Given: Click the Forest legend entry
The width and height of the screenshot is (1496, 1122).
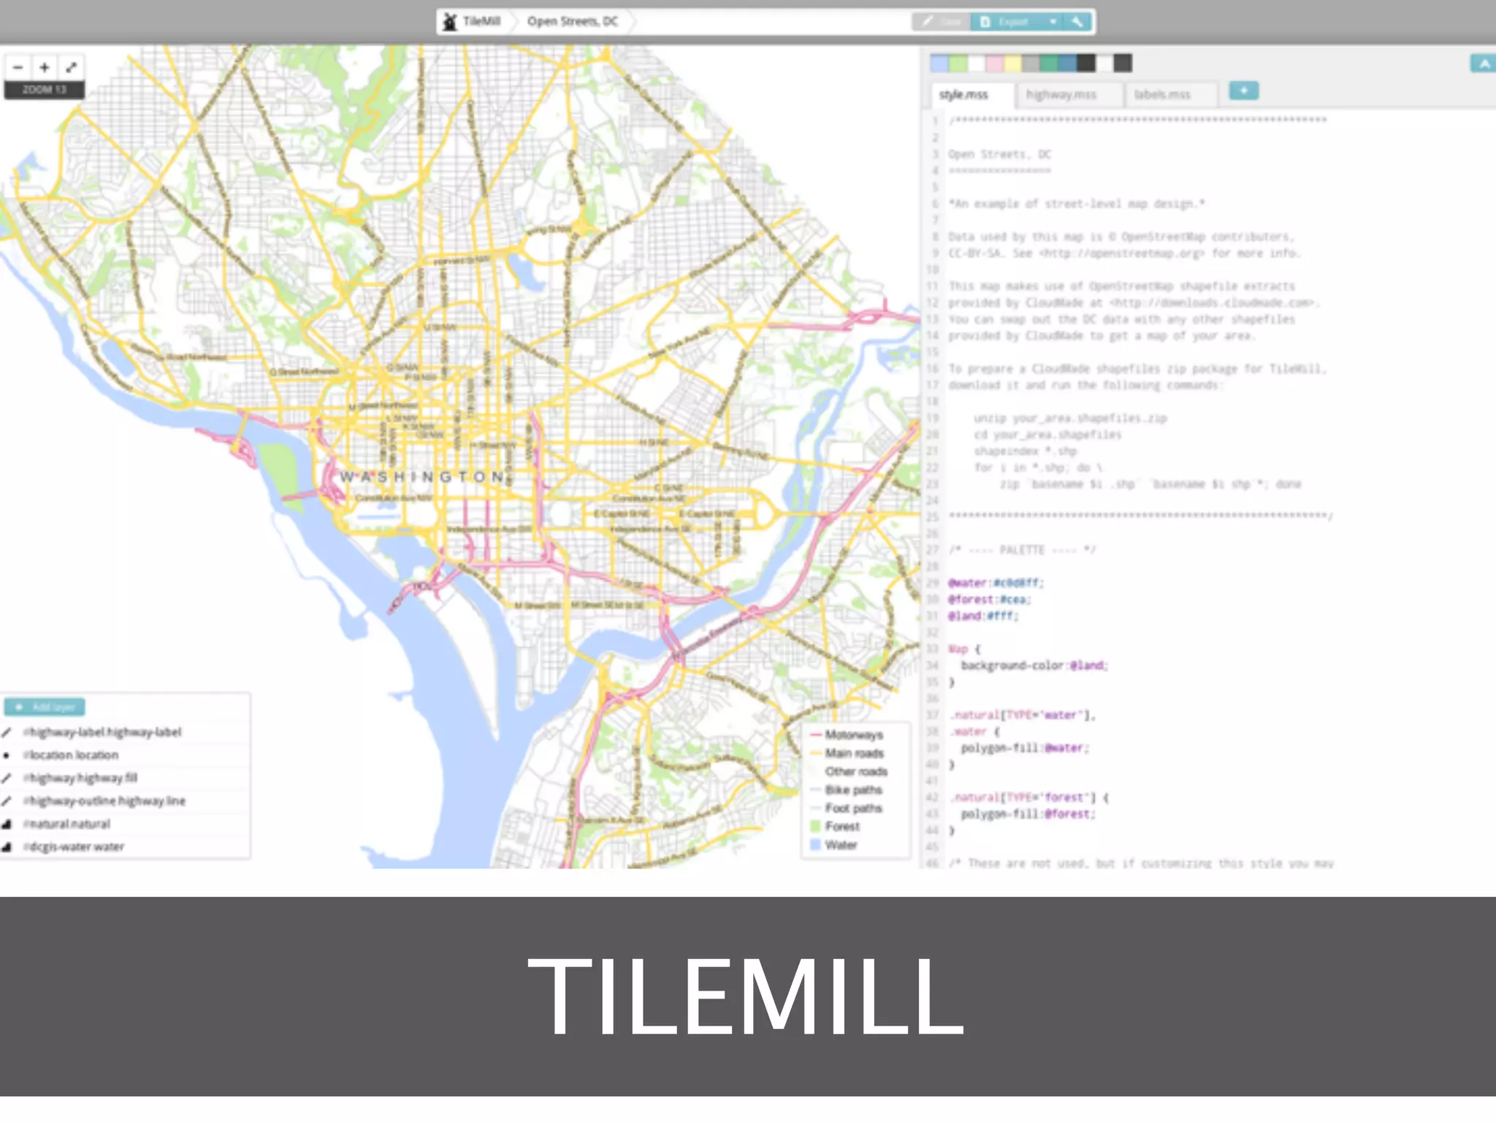Looking at the screenshot, I should pos(835,826).
